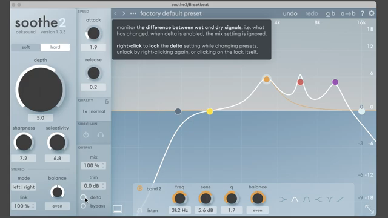Open the factory default preset name menu

pos(171,13)
